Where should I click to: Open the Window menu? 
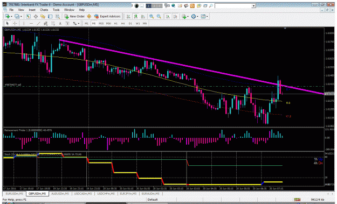[69, 10]
